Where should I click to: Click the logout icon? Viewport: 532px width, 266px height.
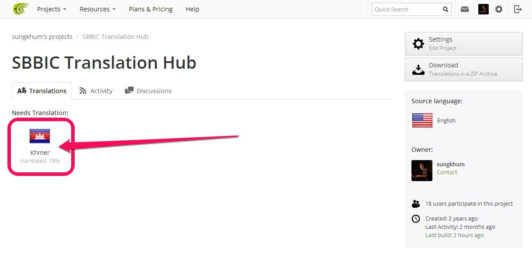pyautogui.click(x=518, y=9)
